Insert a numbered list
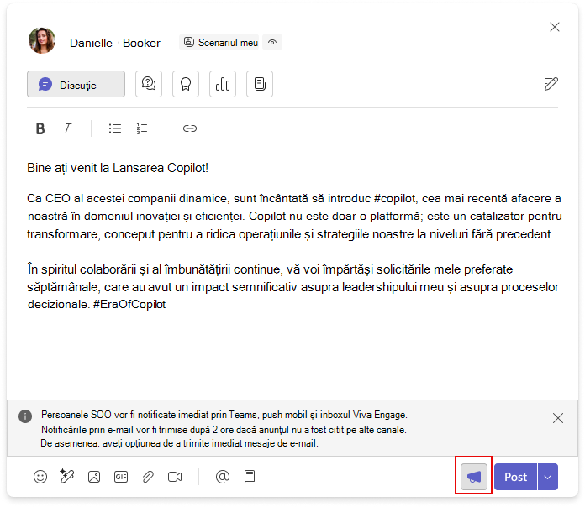Viewport: 585px width, 507px height. tap(142, 128)
